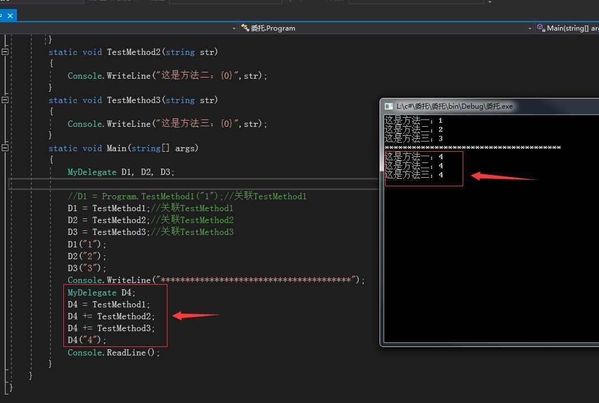599x403 pixels.
Task: Click the "D4 += TestMethod2;" line
Action: pos(111,316)
